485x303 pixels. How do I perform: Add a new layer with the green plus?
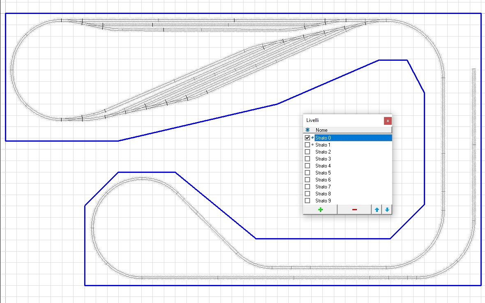(320, 210)
